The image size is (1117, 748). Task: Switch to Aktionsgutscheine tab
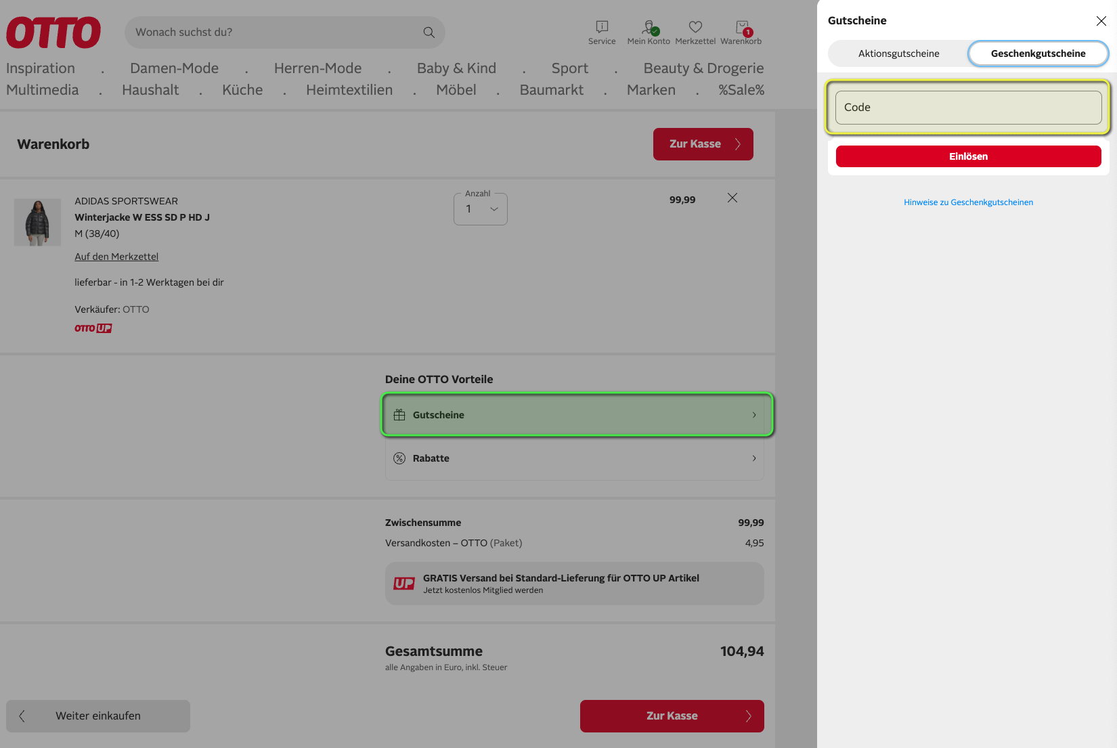point(898,53)
